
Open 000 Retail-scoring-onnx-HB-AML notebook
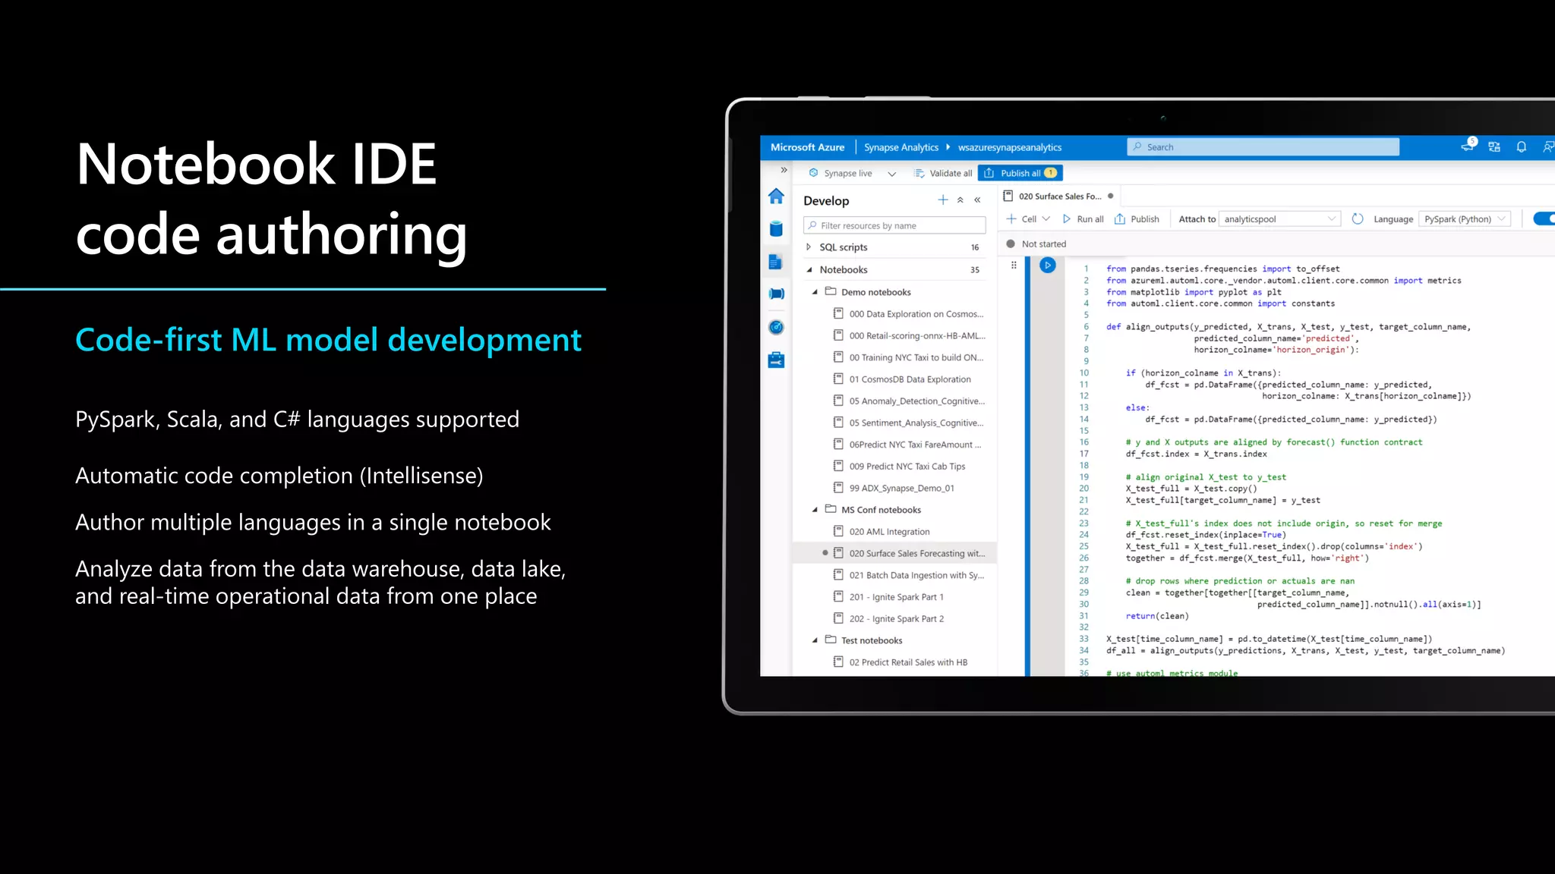click(909, 335)
